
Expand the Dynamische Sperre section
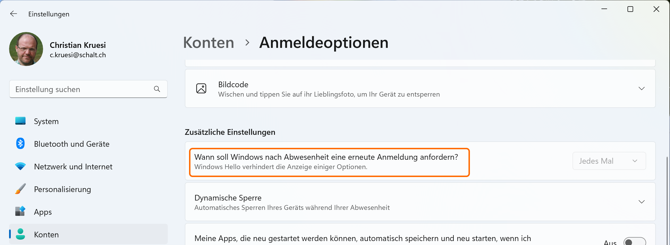tap(641, 202)
